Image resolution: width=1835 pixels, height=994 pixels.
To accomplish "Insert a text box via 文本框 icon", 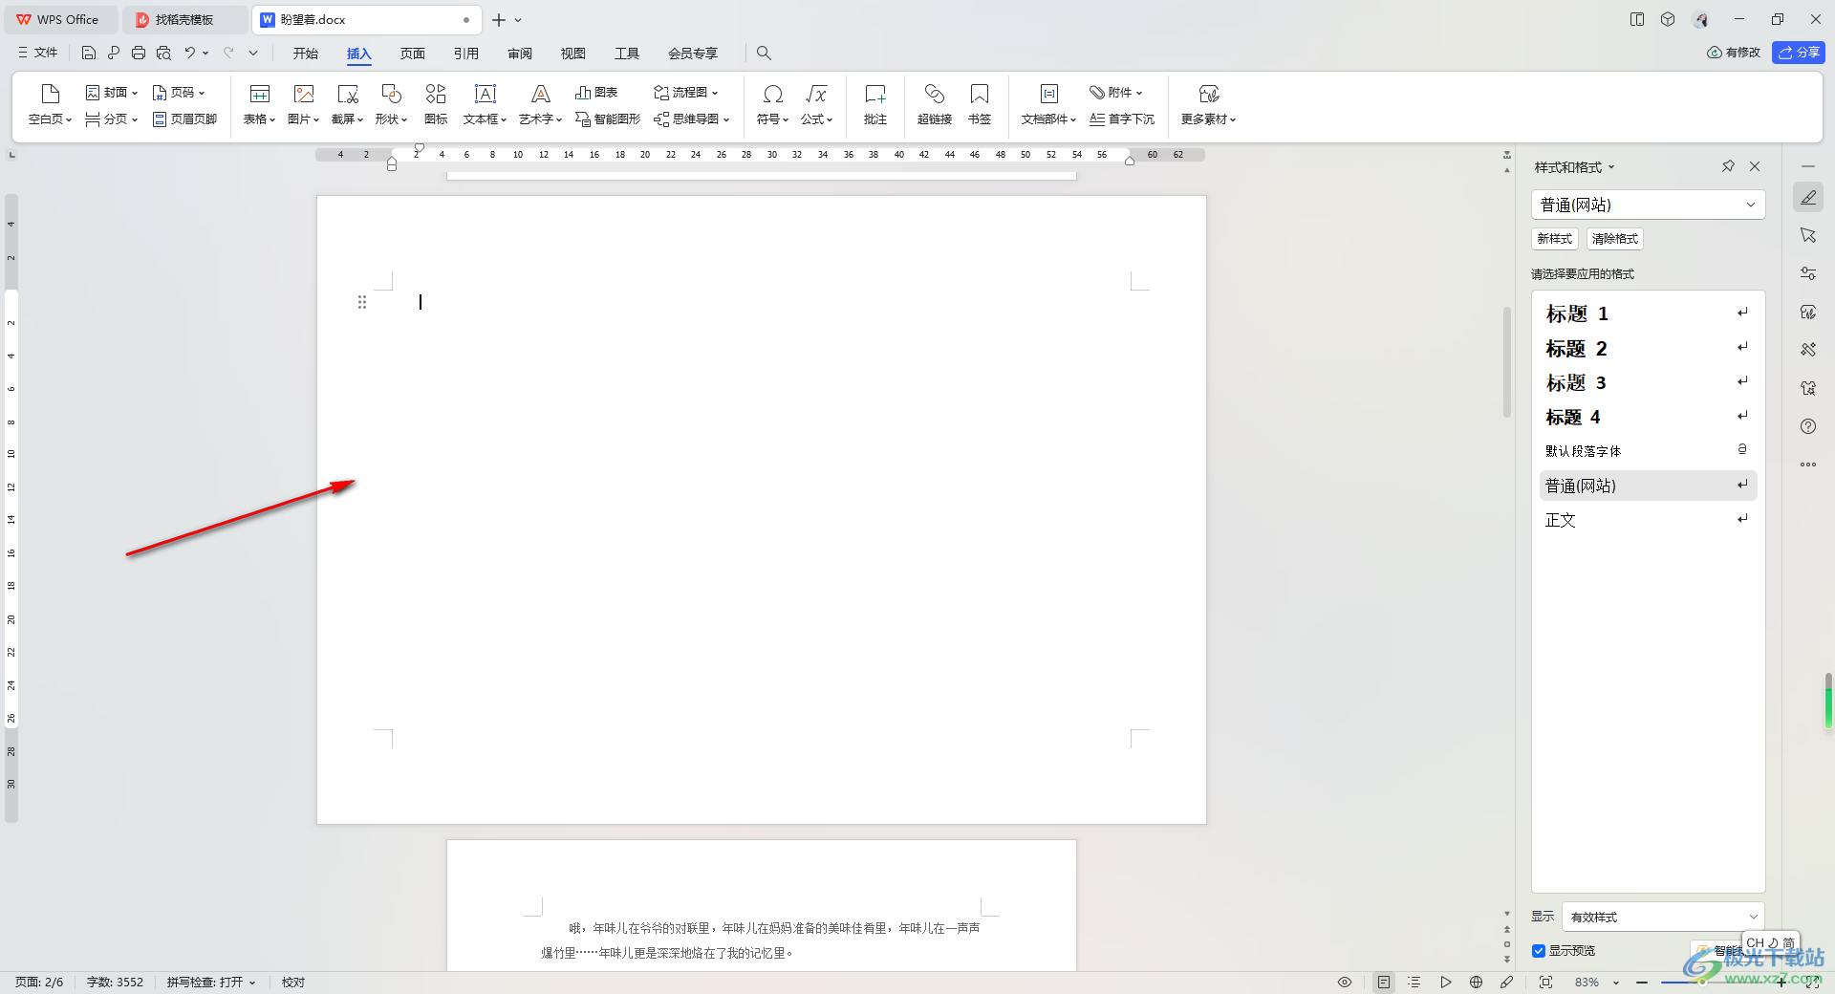I will point(485,95).
